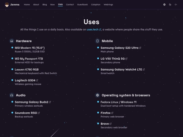Click 'Smartwatch' description
This screenshot has height=137, width=183.
107,73
